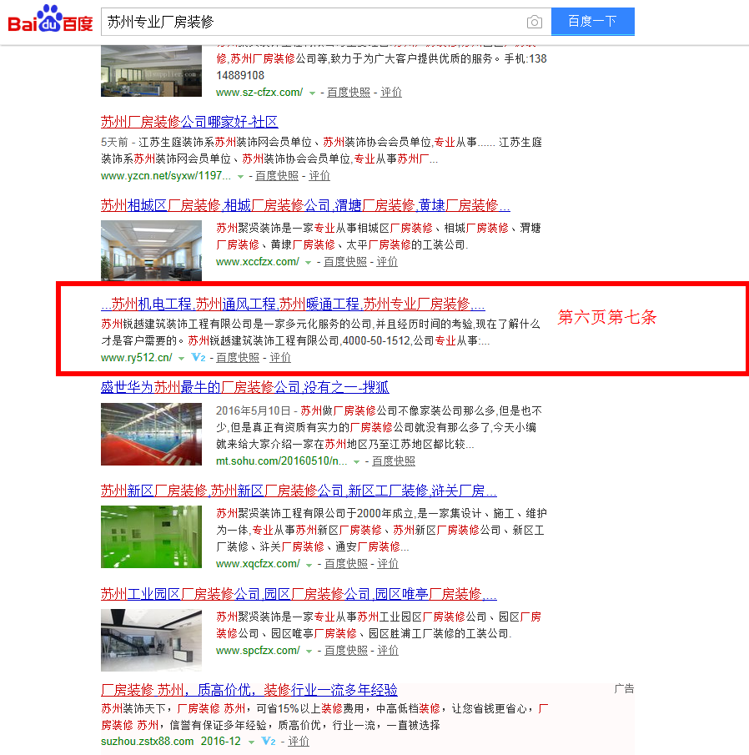This screenshot has width=749, height=755.
Task: Click URL www.xqcfzx.com/
Action: pos(258,563)
